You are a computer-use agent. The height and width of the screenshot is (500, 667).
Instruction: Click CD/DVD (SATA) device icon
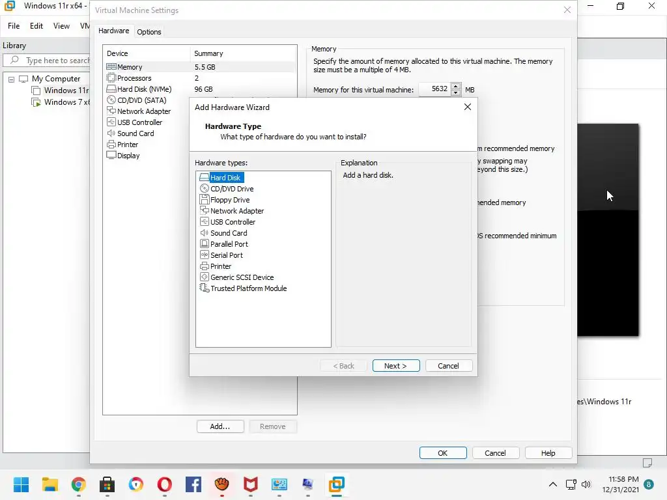tap(111, 100)
